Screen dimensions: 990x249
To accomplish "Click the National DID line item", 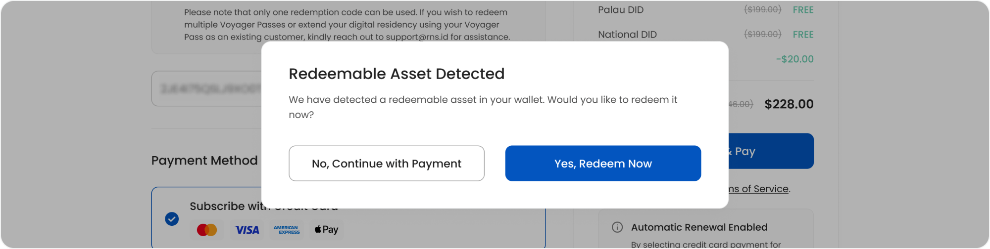I will [627, 35].
